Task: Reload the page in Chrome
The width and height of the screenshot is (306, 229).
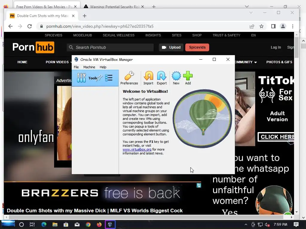Action: (30, 26)
